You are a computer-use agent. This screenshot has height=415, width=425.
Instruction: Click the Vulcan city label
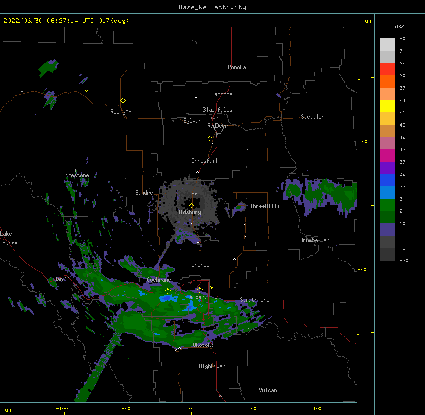pyautogui.click(x=268, y=390)
